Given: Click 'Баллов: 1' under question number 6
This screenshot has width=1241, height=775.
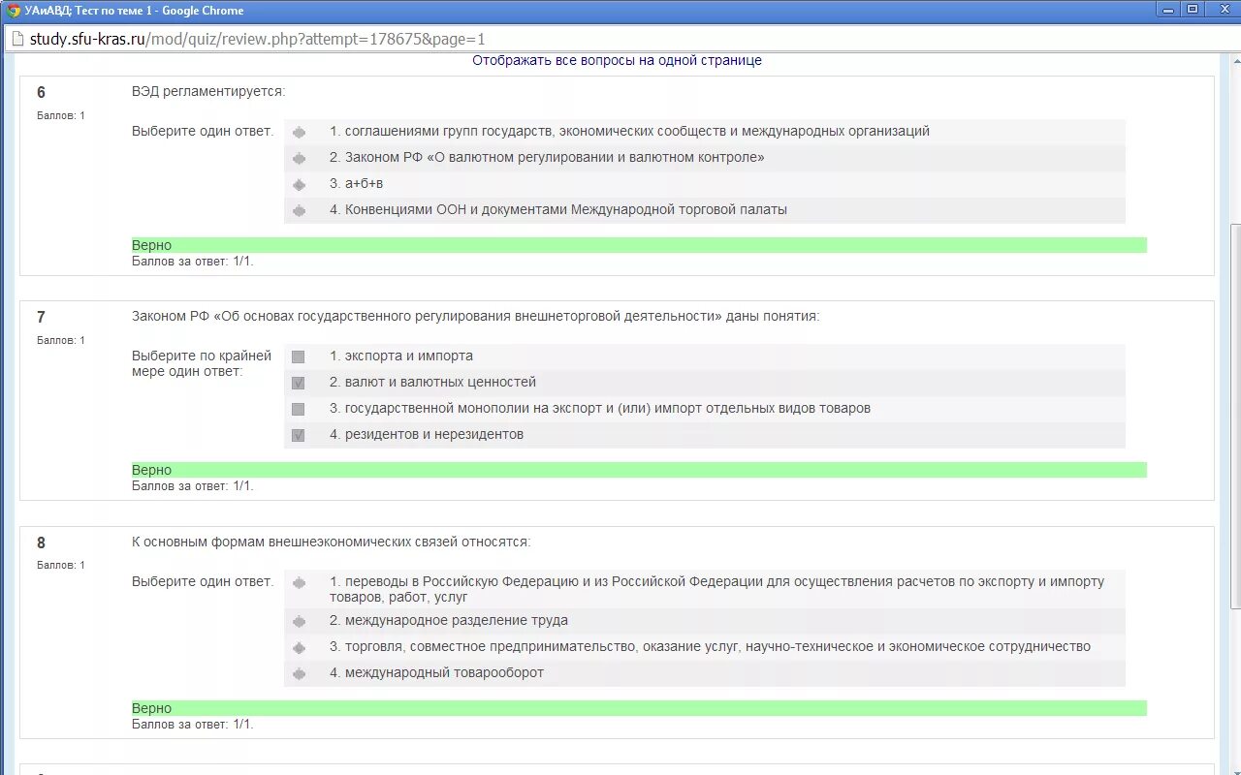Looking at the screenshot, I should (61, 115).
